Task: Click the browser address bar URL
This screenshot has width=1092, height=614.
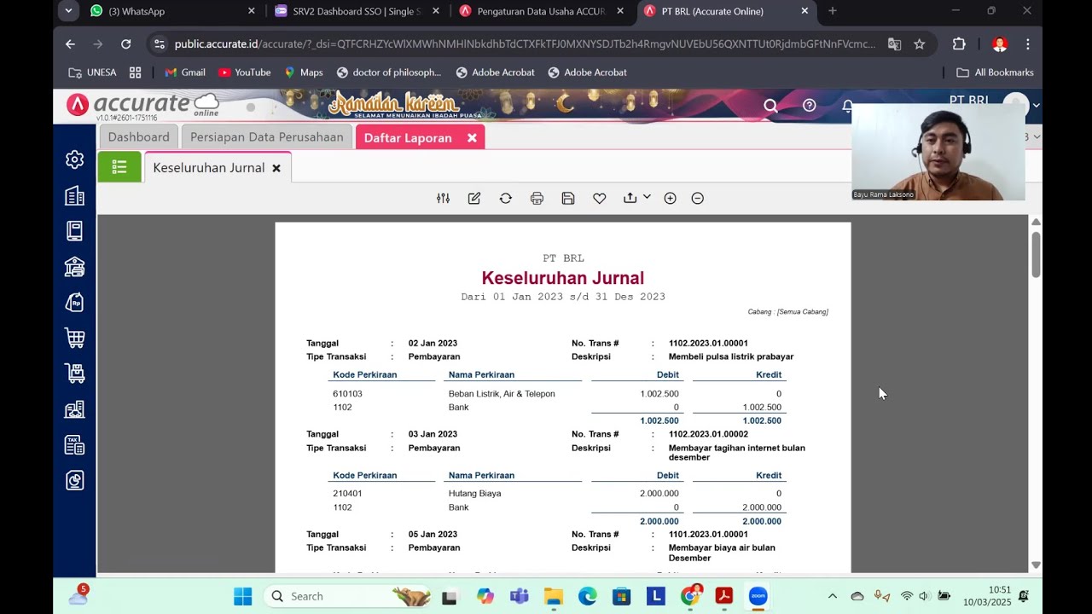Action: (x=525, y=44)
